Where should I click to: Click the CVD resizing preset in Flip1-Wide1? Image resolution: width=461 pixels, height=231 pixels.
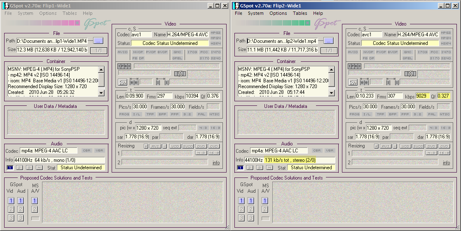[214, 146]
